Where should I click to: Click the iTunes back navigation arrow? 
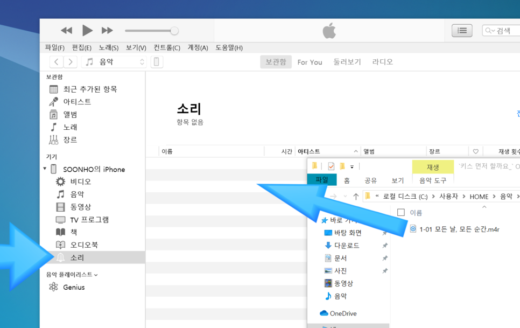(x=57, y=62)
